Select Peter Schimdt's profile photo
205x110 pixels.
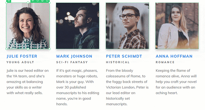point(127,26)
